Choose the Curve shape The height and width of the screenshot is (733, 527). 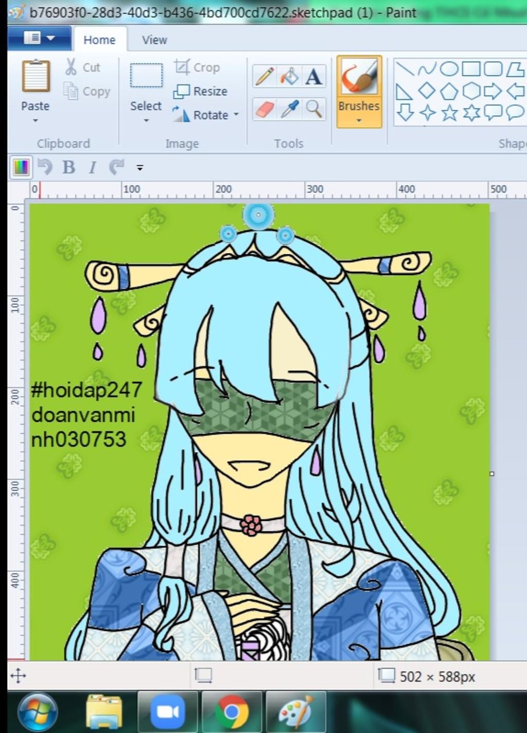click(427, 69)
